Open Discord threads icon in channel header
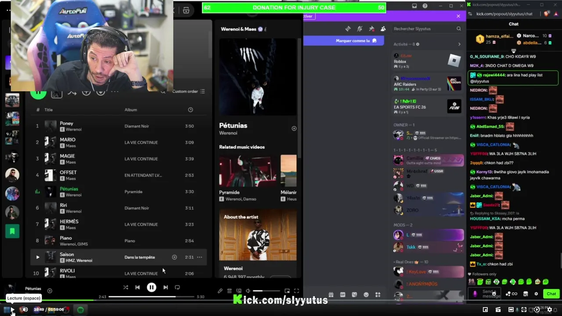 (x=348, y=29)
